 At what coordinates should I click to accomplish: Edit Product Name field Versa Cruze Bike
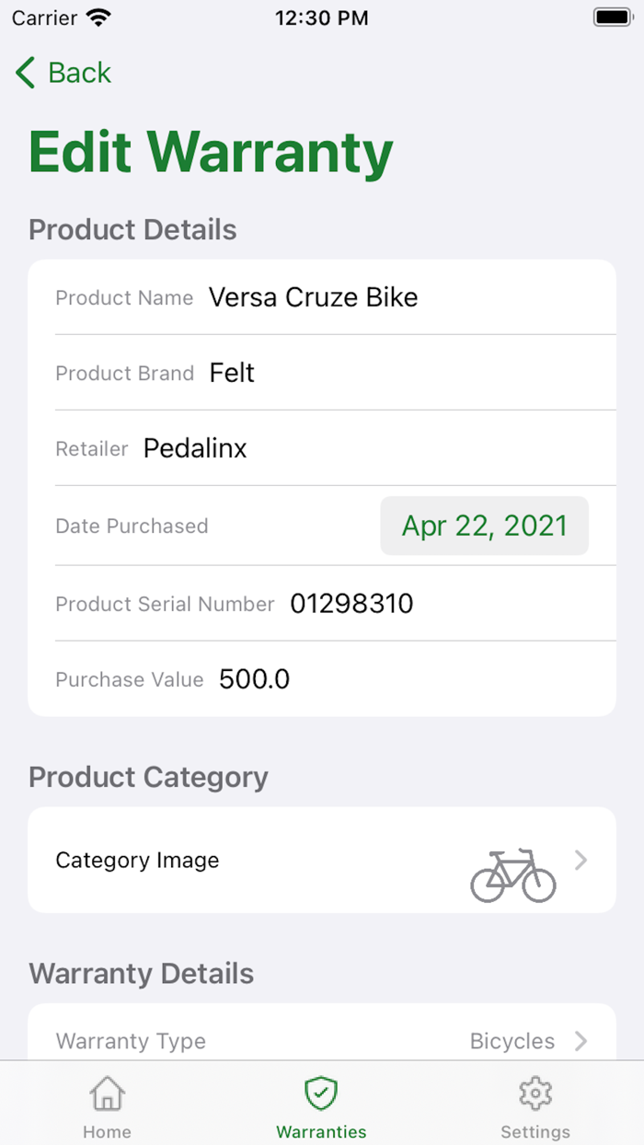point(313,297)
